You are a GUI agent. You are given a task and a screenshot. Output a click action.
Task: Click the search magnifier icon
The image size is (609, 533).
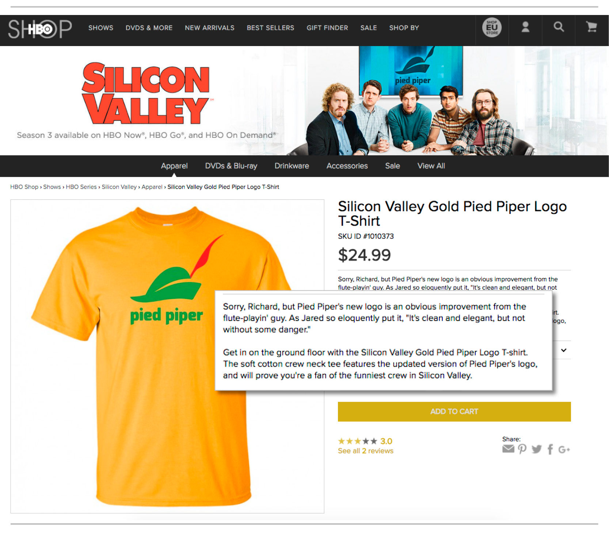click(559, 27)
